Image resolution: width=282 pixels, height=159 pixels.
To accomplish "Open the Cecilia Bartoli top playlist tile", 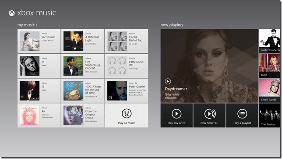I will [127, 41].
